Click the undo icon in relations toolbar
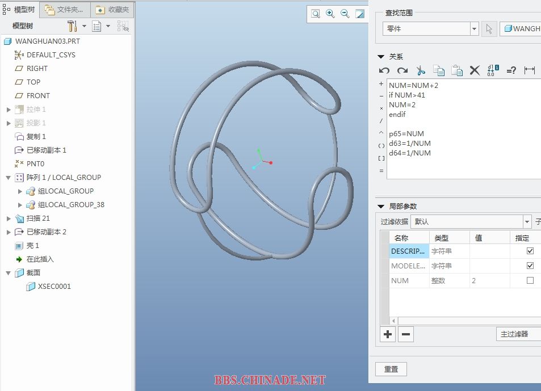 384,70
